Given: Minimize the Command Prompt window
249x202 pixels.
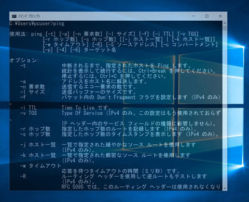Looking at the screenshot, I should [193, 16].
